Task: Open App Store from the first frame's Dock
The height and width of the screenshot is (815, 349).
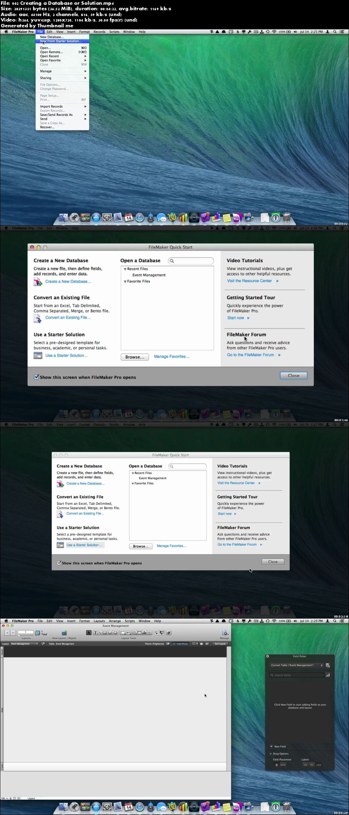Action: (96, 218)
